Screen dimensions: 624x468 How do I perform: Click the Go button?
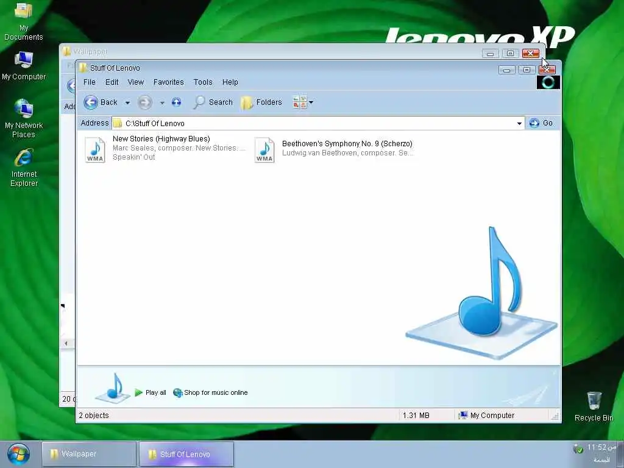541,123
